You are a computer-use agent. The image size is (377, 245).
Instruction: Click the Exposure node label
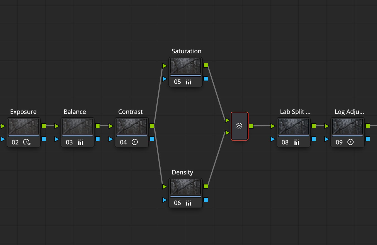[23, 112]
